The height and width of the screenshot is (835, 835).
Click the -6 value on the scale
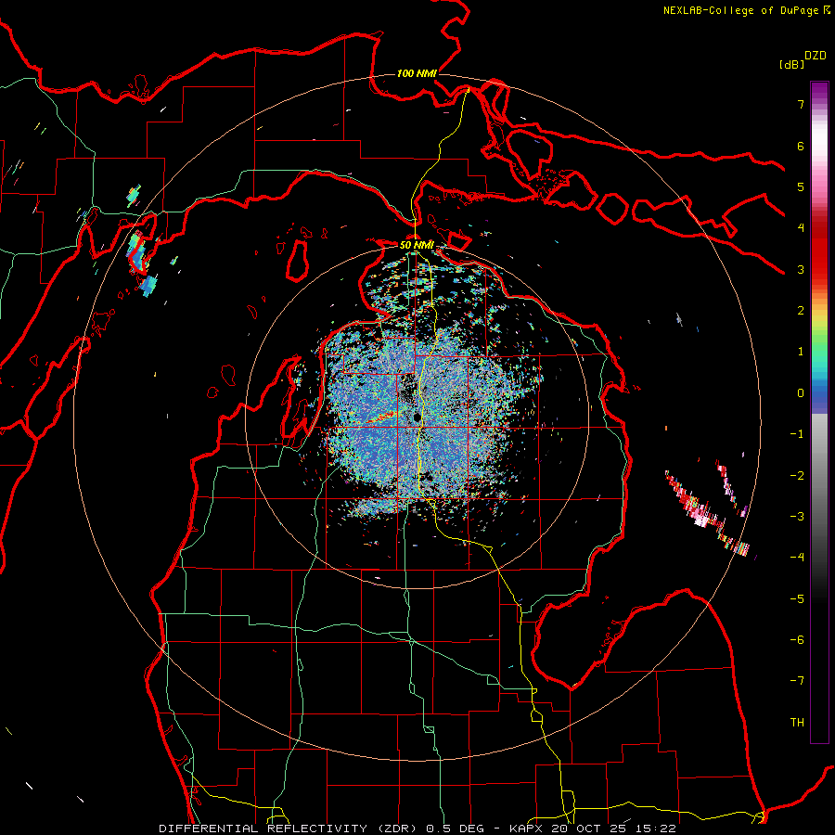pyautogui.click(x=797, y=640)
